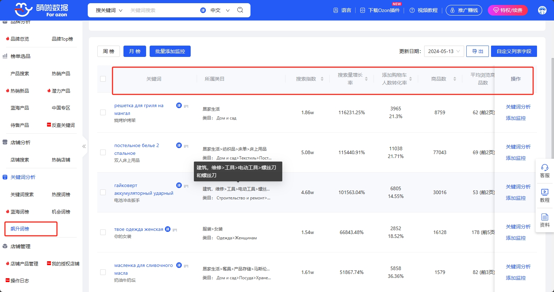The width and height of the screenshot is (554, 292).
Task: Click copy icon beside твое одежда женская
Action: pos(175,230)
